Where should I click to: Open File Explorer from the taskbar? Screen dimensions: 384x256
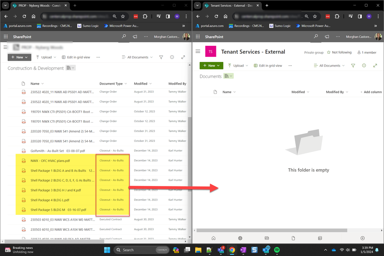coord(198,250)
